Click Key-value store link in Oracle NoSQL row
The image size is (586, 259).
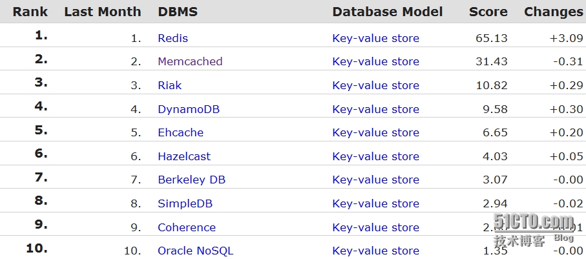click(375, 251)
